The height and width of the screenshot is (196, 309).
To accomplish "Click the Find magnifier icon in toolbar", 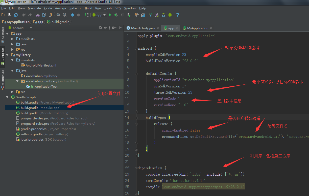I will (x=58, y=15).
